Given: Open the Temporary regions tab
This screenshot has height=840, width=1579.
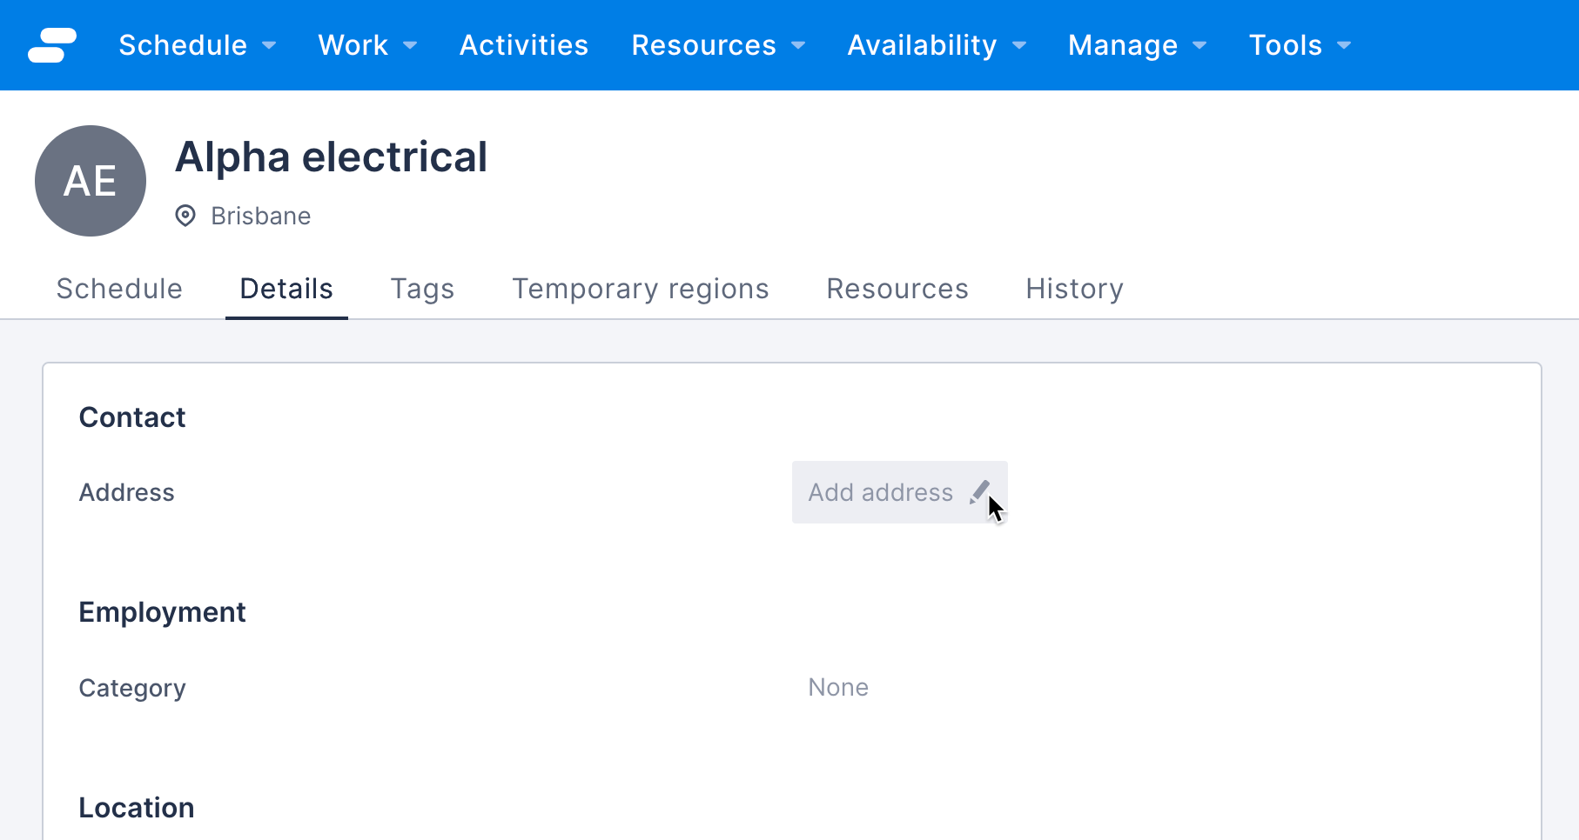Looking at the screenshot, I should (641, 288).
